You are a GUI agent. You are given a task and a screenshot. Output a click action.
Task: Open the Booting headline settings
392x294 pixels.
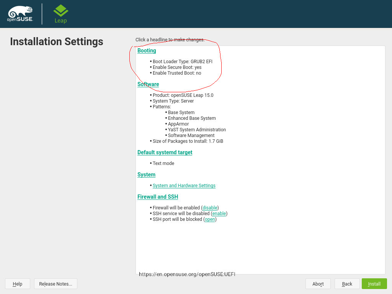point(147,51)
